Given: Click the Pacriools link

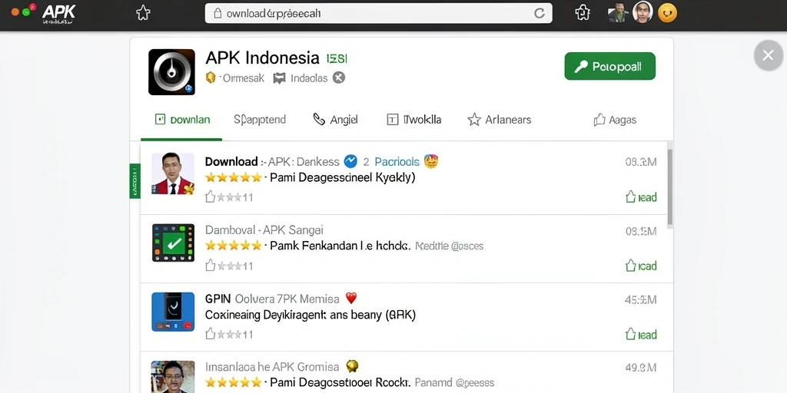Looking at the screenshot, I should click(x=397, y=162).
